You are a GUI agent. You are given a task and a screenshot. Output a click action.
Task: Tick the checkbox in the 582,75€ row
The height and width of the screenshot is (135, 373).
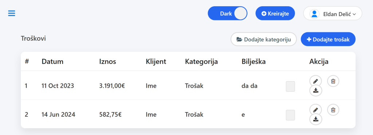tap(290, 115)
